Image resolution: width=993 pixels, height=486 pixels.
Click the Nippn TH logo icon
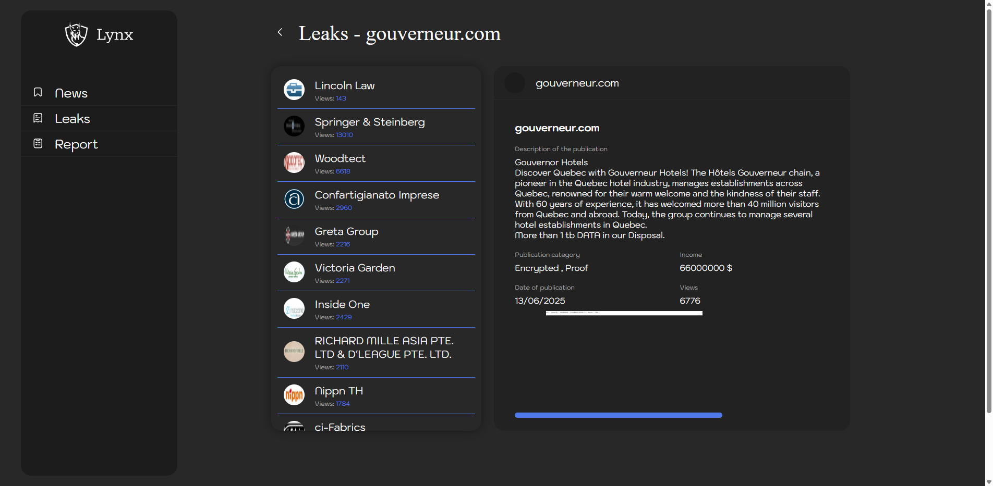[x=294, y=395]
